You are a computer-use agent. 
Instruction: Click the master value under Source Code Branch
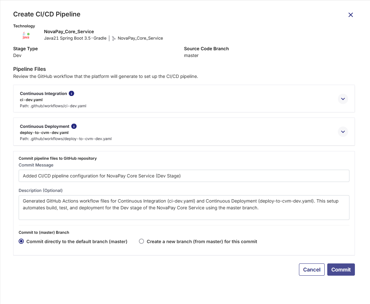[191, 55]
